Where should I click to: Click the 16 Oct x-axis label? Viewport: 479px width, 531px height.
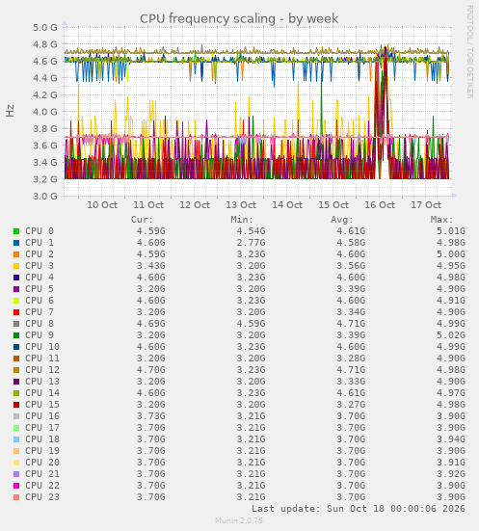(x=380, y=205)
